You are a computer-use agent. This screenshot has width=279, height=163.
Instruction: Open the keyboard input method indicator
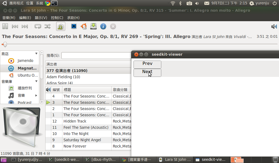tap(189, 3)
